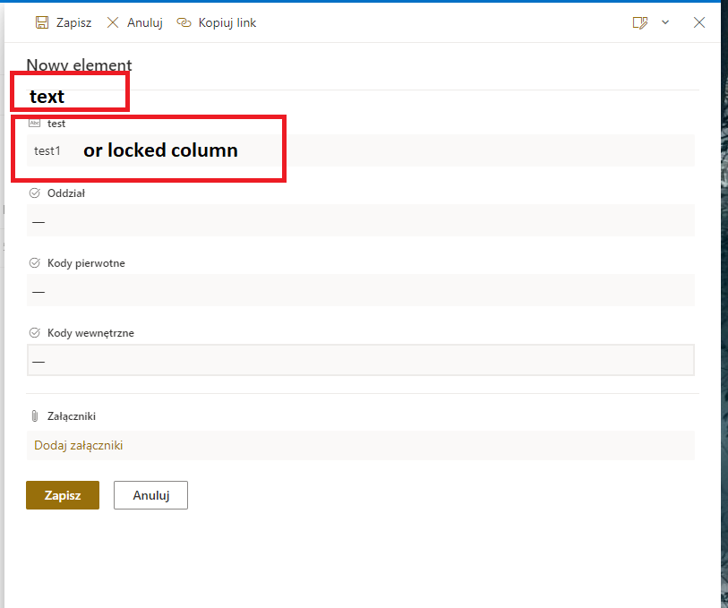The image size is (728, 608).
Task: Select the test1 input field
Action: click(179, 150)
